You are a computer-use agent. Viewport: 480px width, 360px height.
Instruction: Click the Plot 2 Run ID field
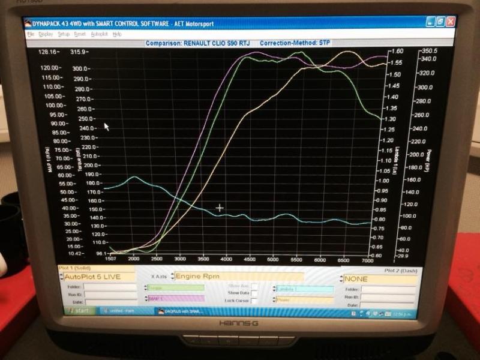[388, 297]
